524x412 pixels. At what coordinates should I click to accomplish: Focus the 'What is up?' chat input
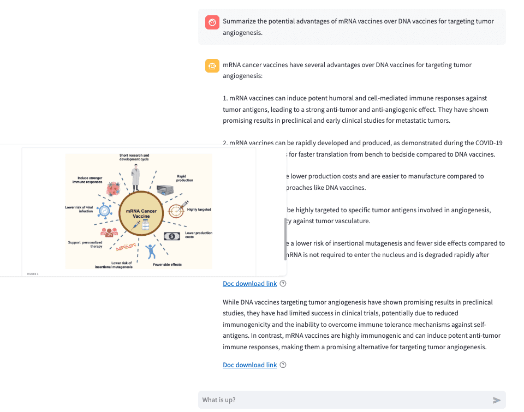[344, 400]
